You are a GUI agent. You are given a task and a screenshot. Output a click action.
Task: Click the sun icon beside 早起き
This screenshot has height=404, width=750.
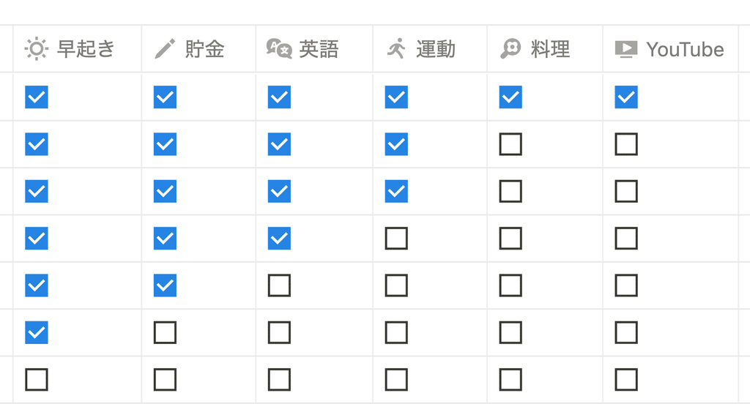37,49
